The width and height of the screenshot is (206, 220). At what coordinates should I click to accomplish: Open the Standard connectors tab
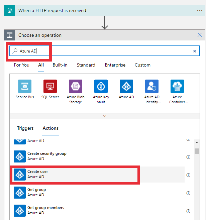point(86,65)
